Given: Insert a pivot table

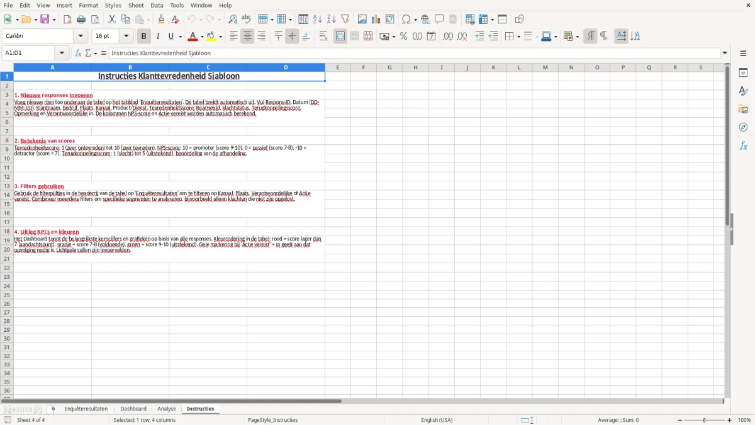Looking at the screenshot, I should [x=390, y=20].
